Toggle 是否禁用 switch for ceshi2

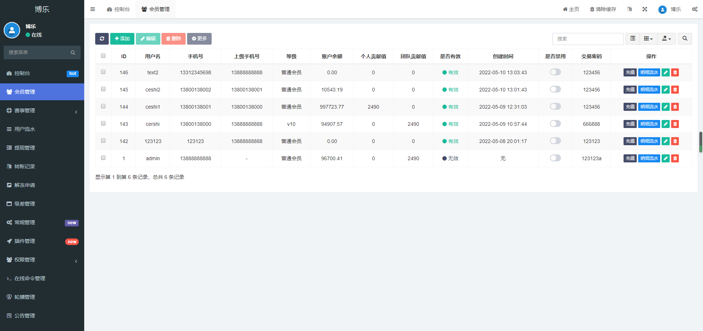tap(555, 89)
